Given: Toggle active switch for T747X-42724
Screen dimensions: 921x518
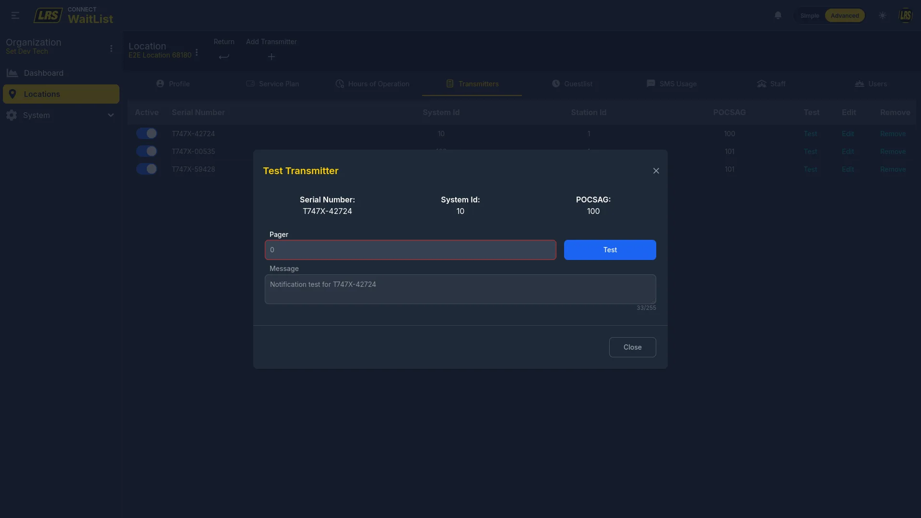Looking at the screenshot, I should 146,133.
